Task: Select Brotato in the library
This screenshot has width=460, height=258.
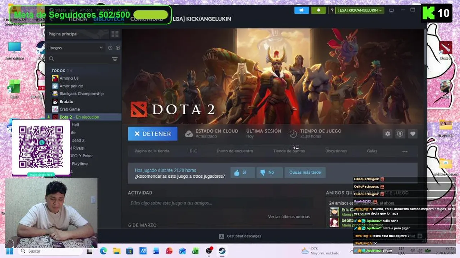Action: (66, 101)
